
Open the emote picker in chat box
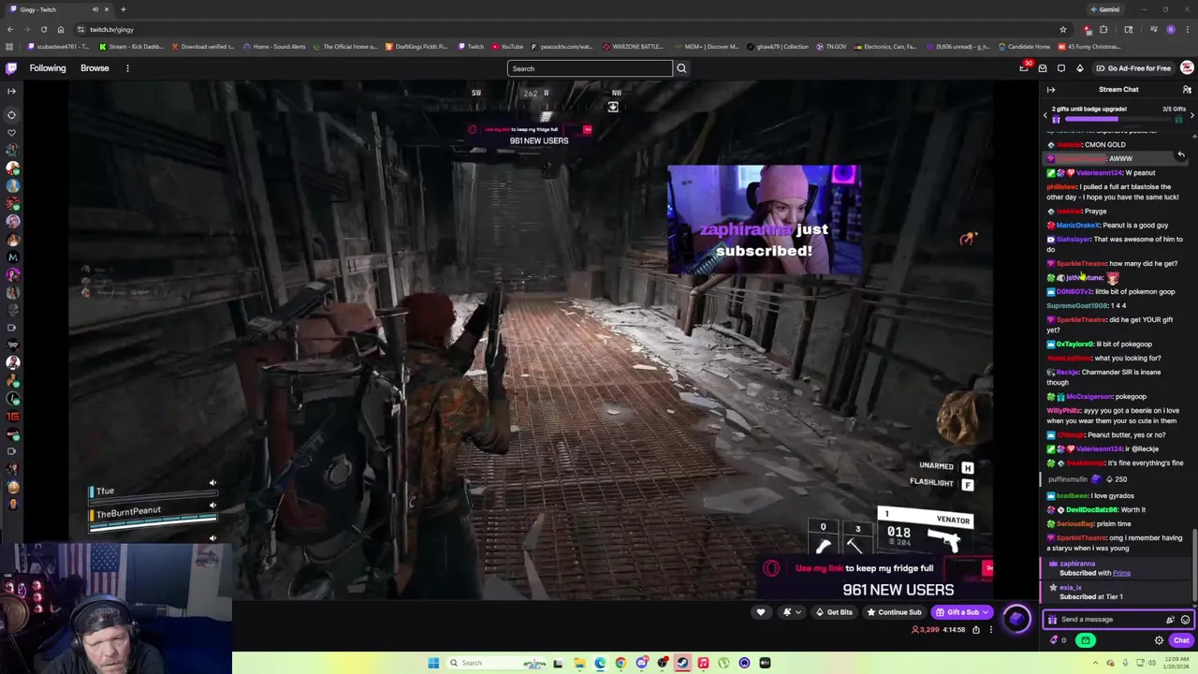coord(1185,620)
